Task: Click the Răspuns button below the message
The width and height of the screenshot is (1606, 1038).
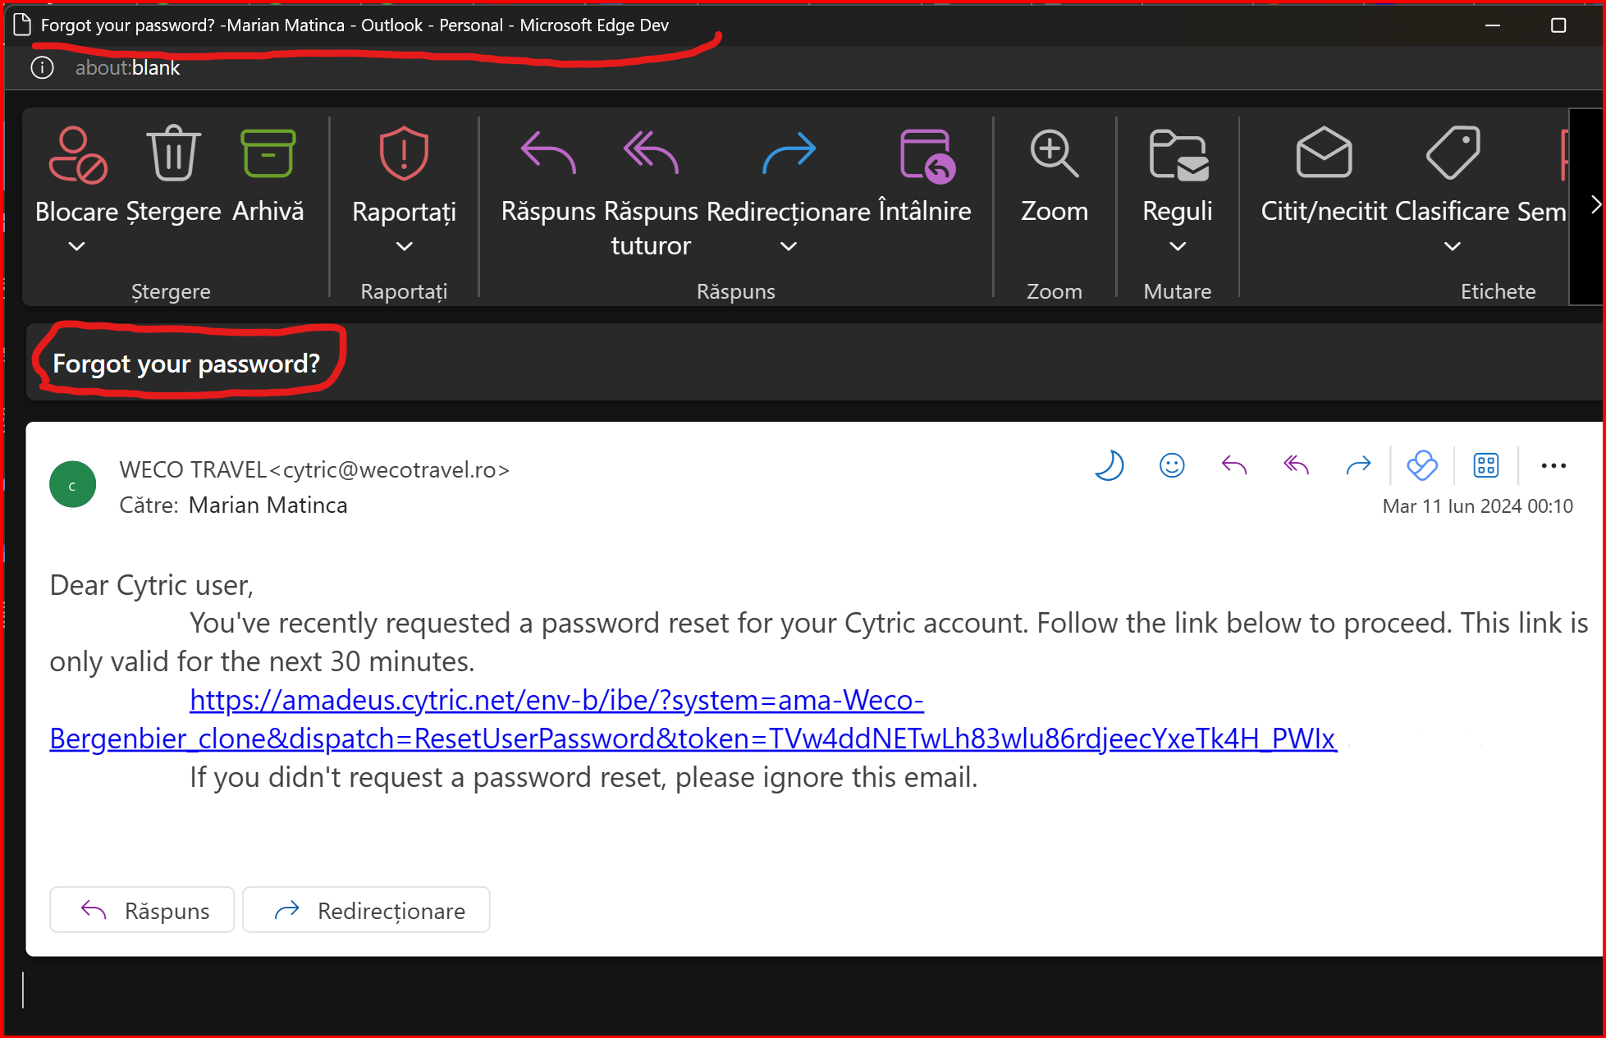Action: tap(142, 910)
